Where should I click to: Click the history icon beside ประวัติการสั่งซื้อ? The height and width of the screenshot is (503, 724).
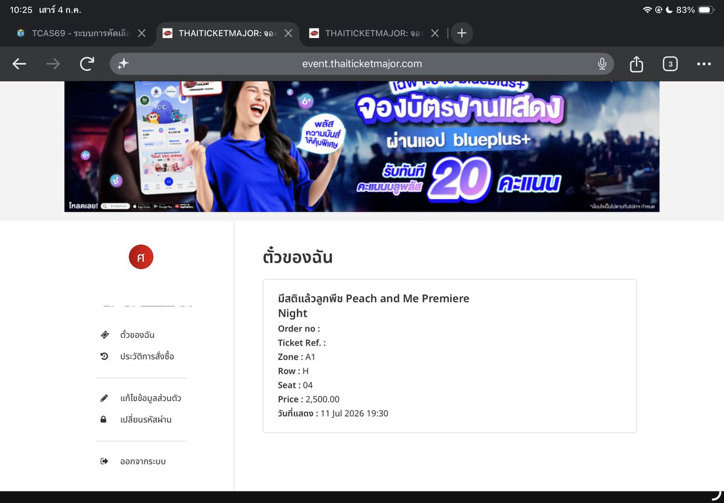pyautogui.click(x=104, y=356)
